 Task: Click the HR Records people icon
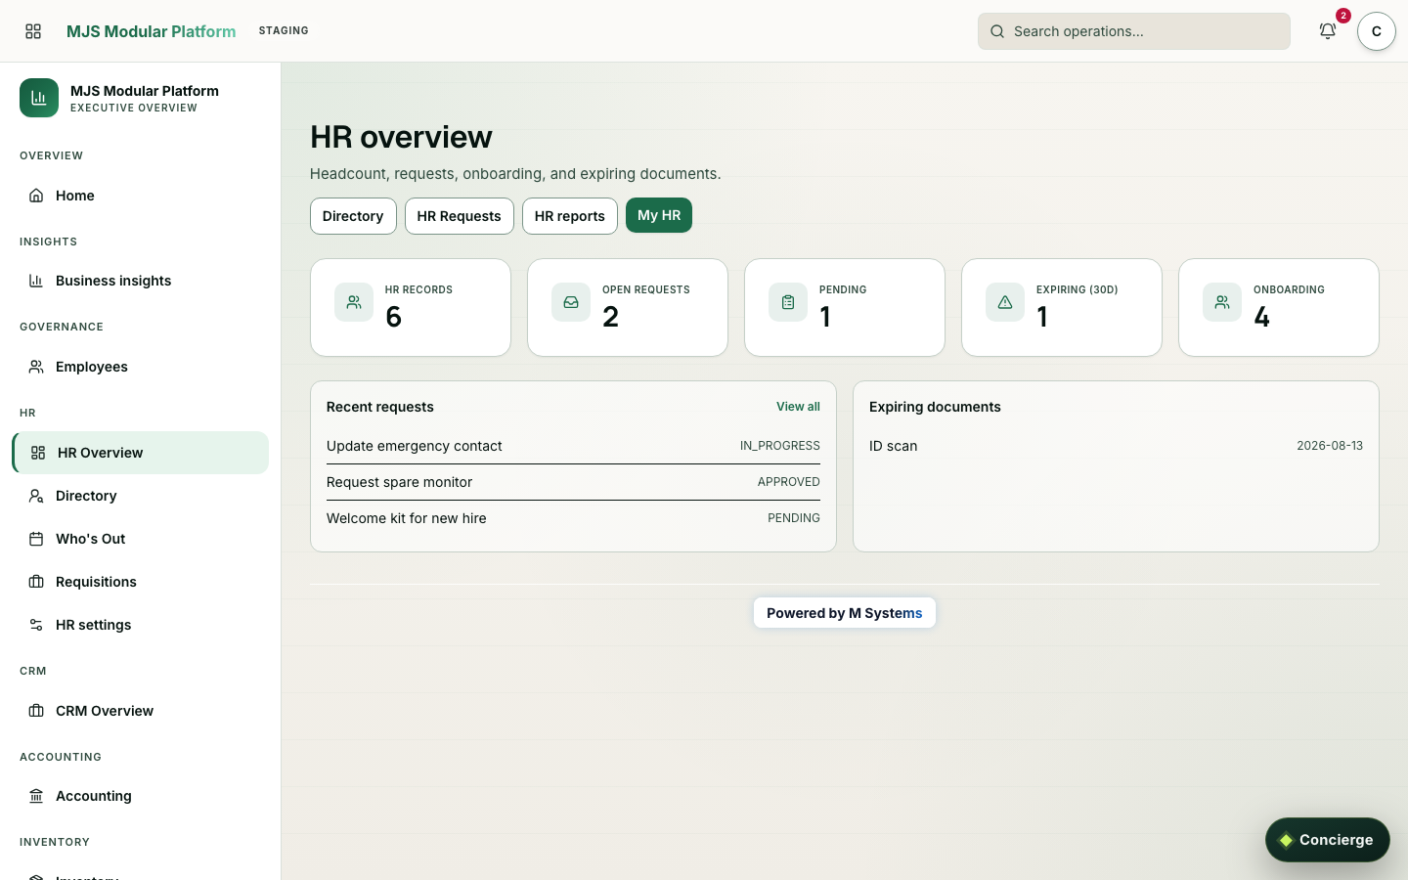[354, 302]
